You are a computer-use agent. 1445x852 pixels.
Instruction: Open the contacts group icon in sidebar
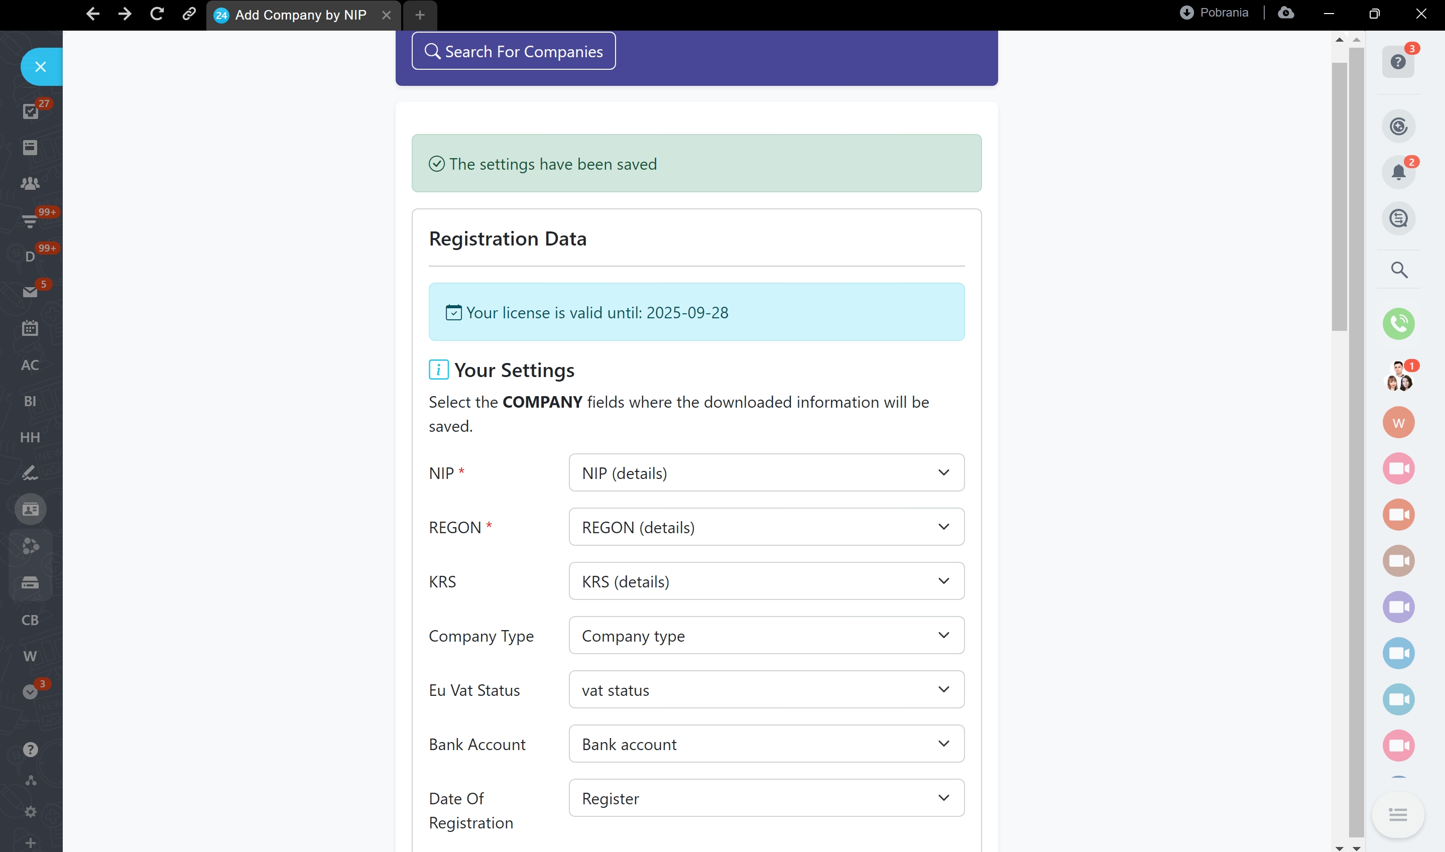(x=30, y=183)
